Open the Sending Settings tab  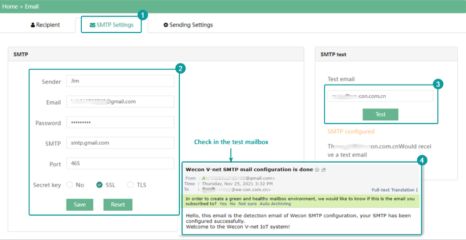(x=188, y=25)
